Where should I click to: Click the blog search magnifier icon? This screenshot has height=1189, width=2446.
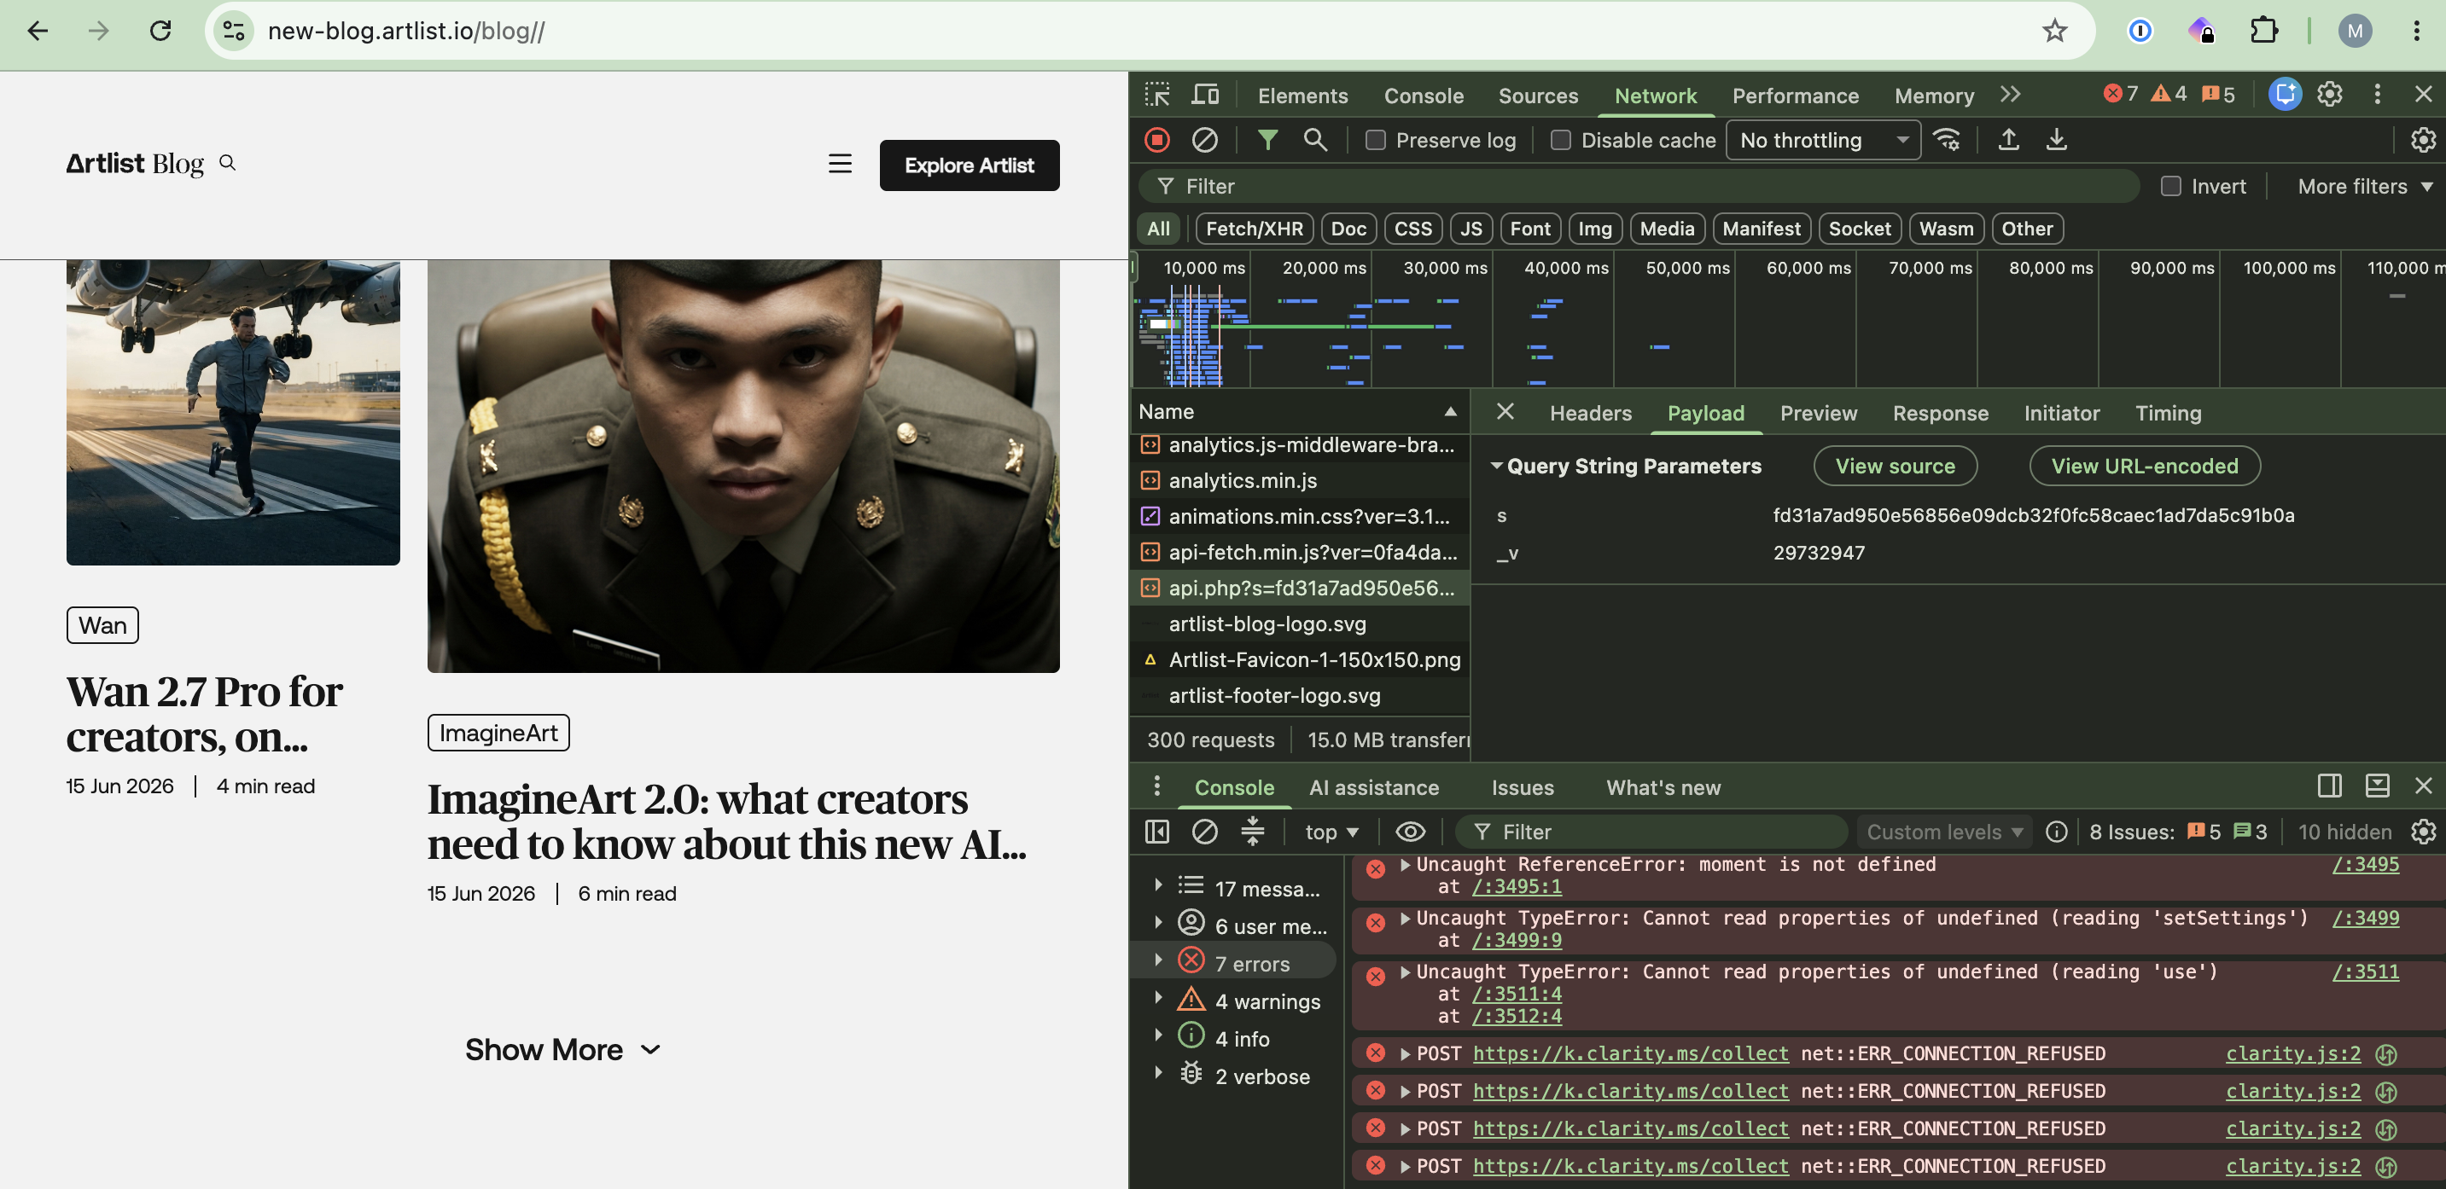[227, 163]
